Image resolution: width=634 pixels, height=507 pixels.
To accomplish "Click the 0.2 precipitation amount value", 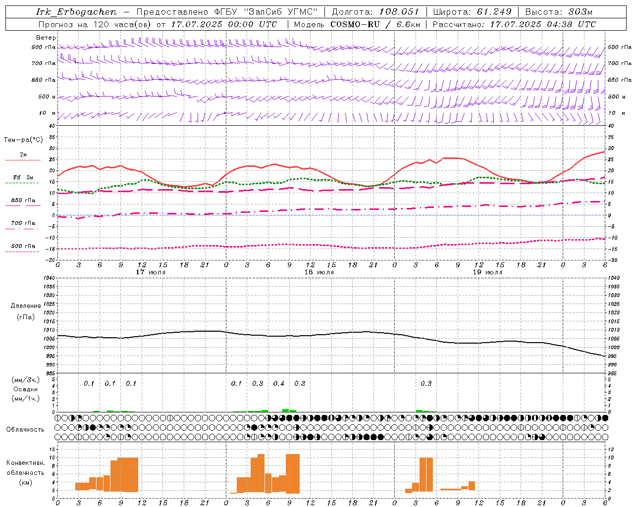I will (300, 384).
